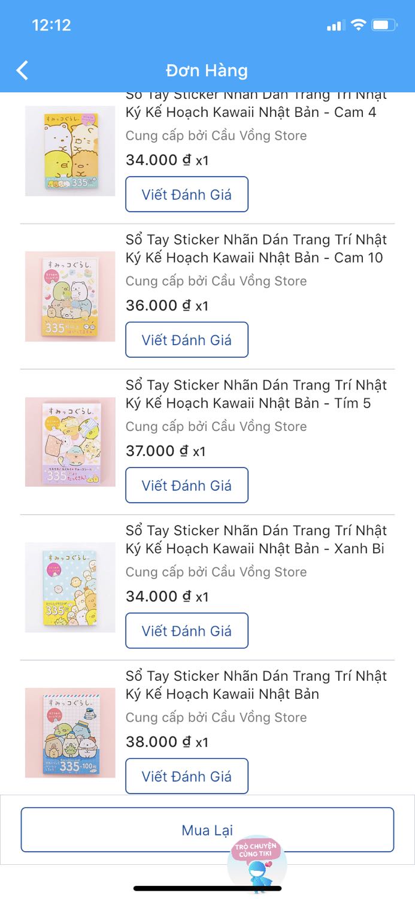
Task: Tap Viết Đánh Giá for the Tím 5 sticker book
Action: click(x=186, y=485)
